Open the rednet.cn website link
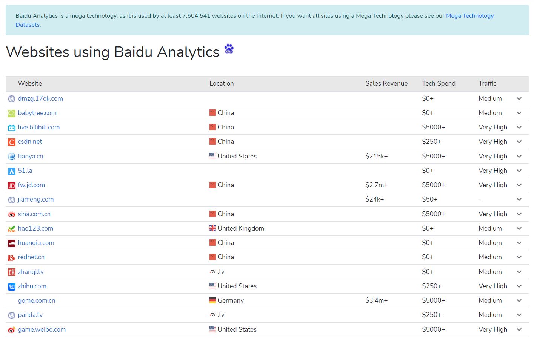This screenshot has width=534, height=340. [x=31, y=257]
